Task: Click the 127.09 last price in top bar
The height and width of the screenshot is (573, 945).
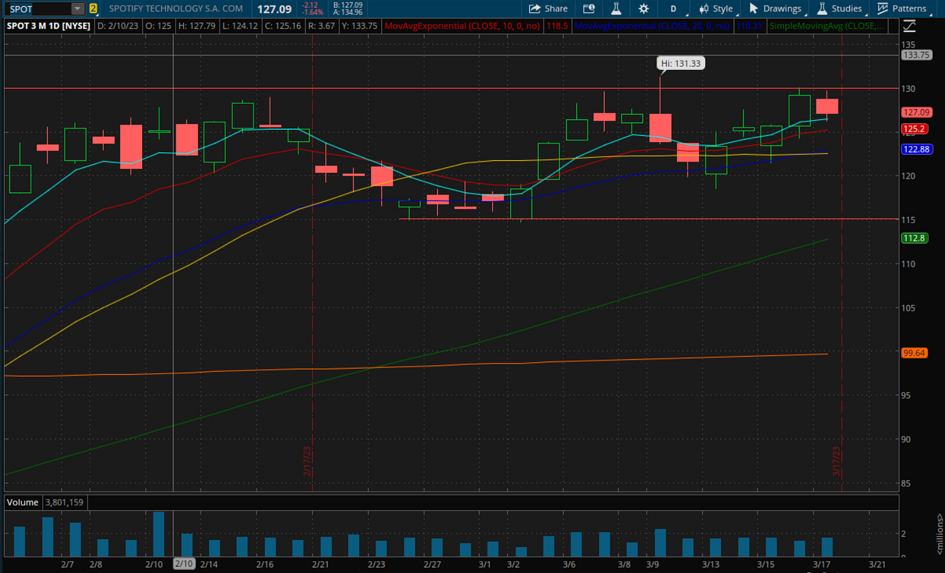Action: (x=274, y=9)
